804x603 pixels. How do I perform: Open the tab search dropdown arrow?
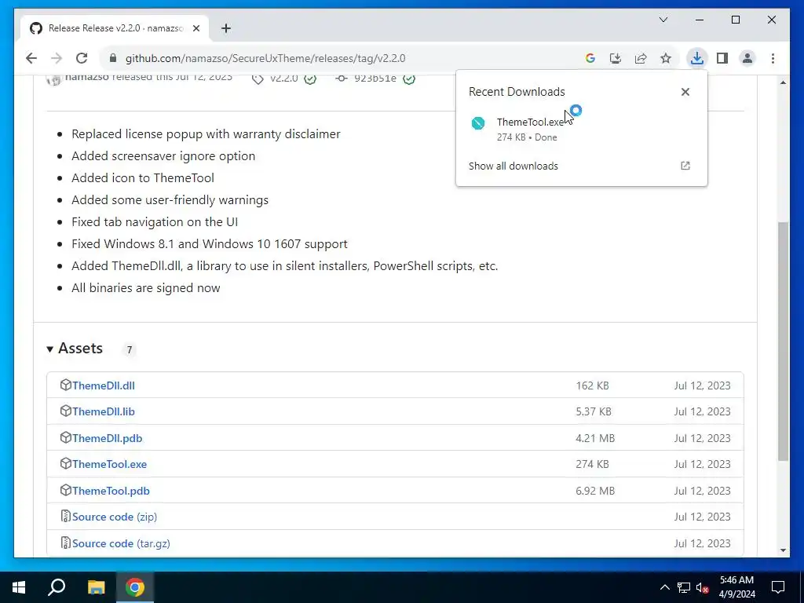[663, 20]
